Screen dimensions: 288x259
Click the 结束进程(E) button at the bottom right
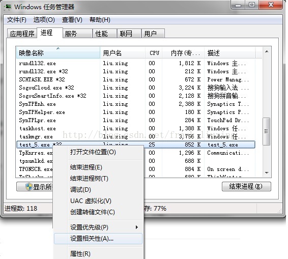[246, 186]
